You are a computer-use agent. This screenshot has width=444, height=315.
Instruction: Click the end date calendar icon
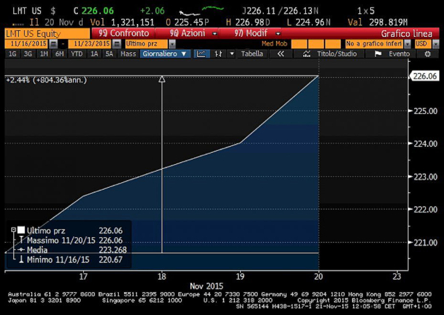pyautogui.click(x=115, y=44)
